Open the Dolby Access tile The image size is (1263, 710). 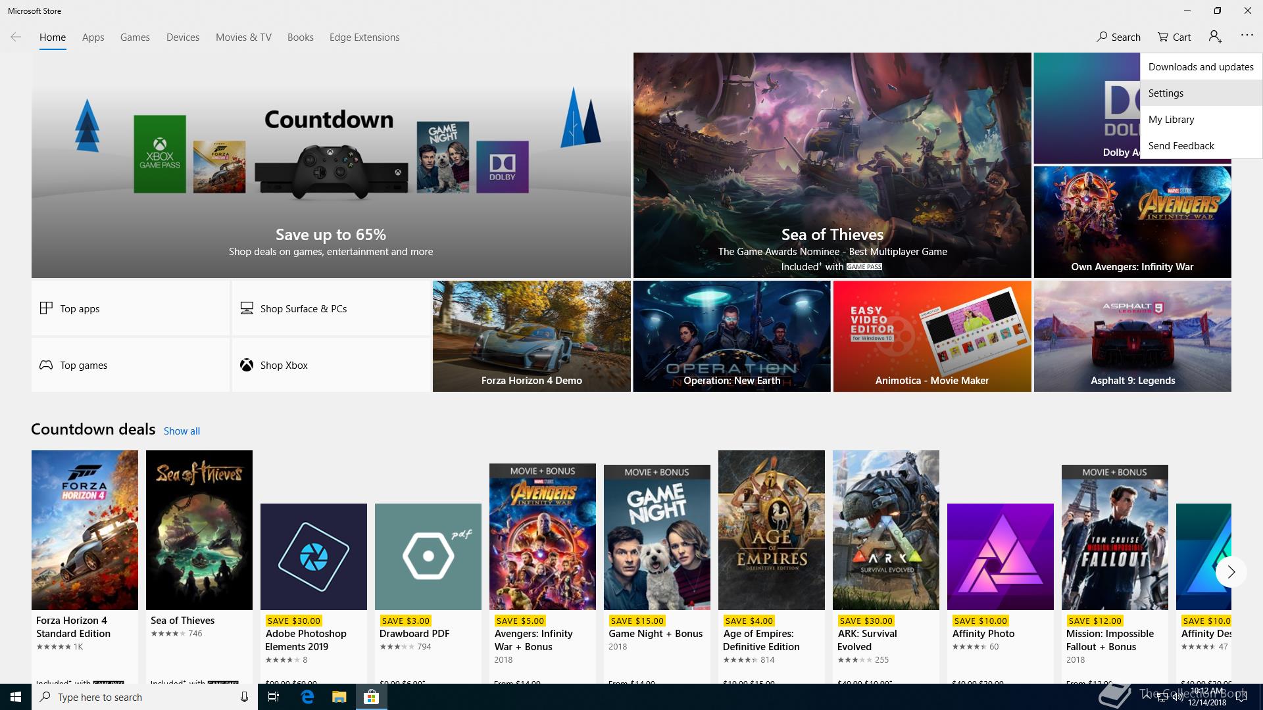click(x=1087, y=108)
